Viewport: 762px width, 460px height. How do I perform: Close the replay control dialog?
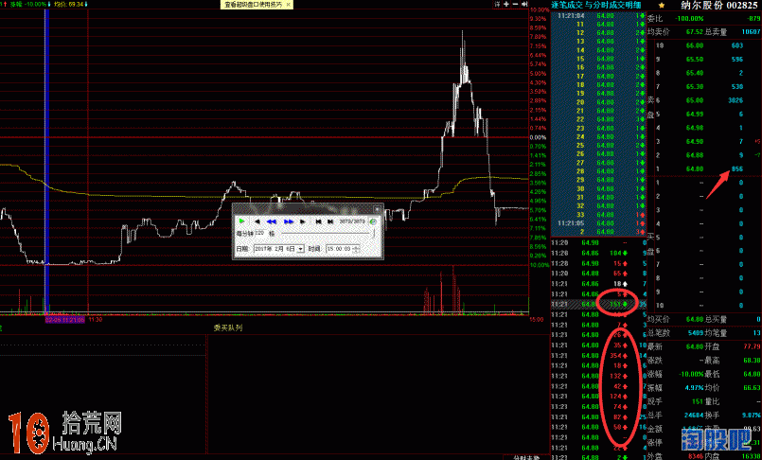(377, 209)
